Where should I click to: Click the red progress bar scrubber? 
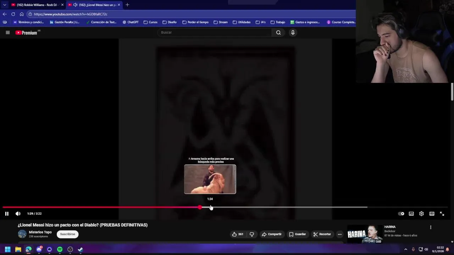point(200,207)
